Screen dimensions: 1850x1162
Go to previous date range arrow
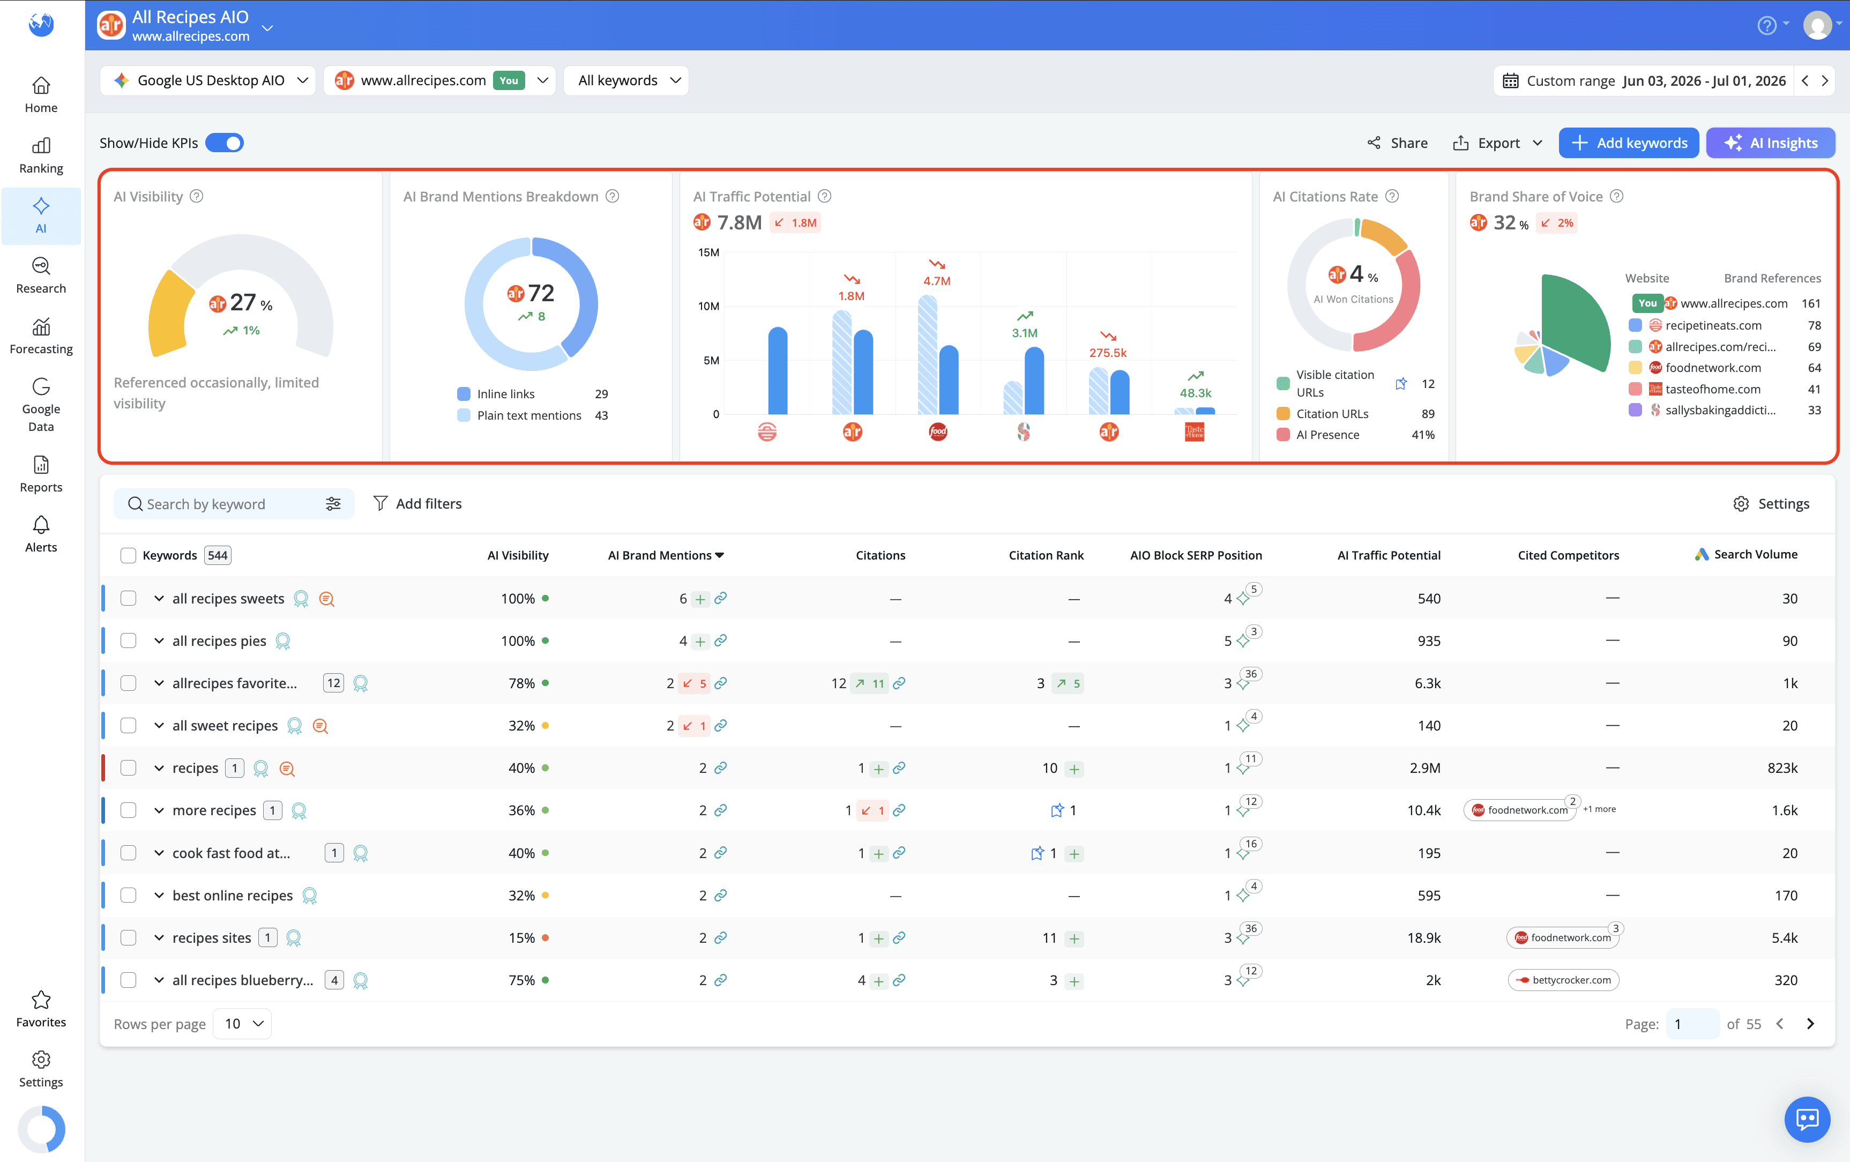(1806, 81)
